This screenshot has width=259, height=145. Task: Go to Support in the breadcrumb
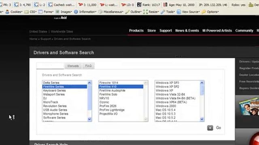click(46, 39)
